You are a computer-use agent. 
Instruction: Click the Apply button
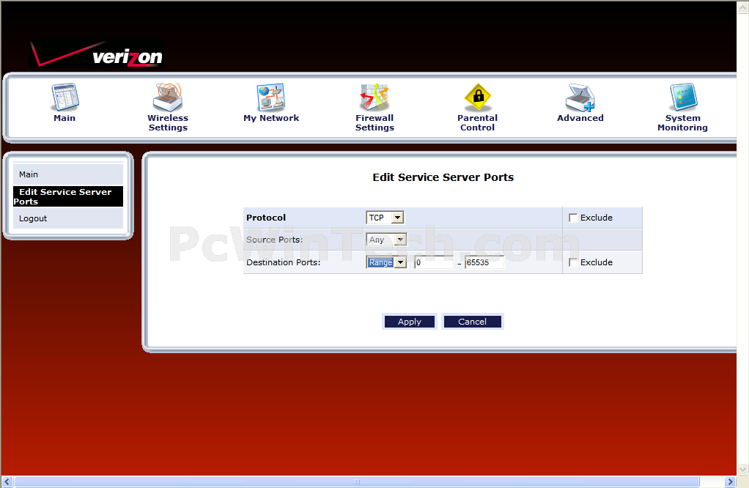(x=410, y=322)
